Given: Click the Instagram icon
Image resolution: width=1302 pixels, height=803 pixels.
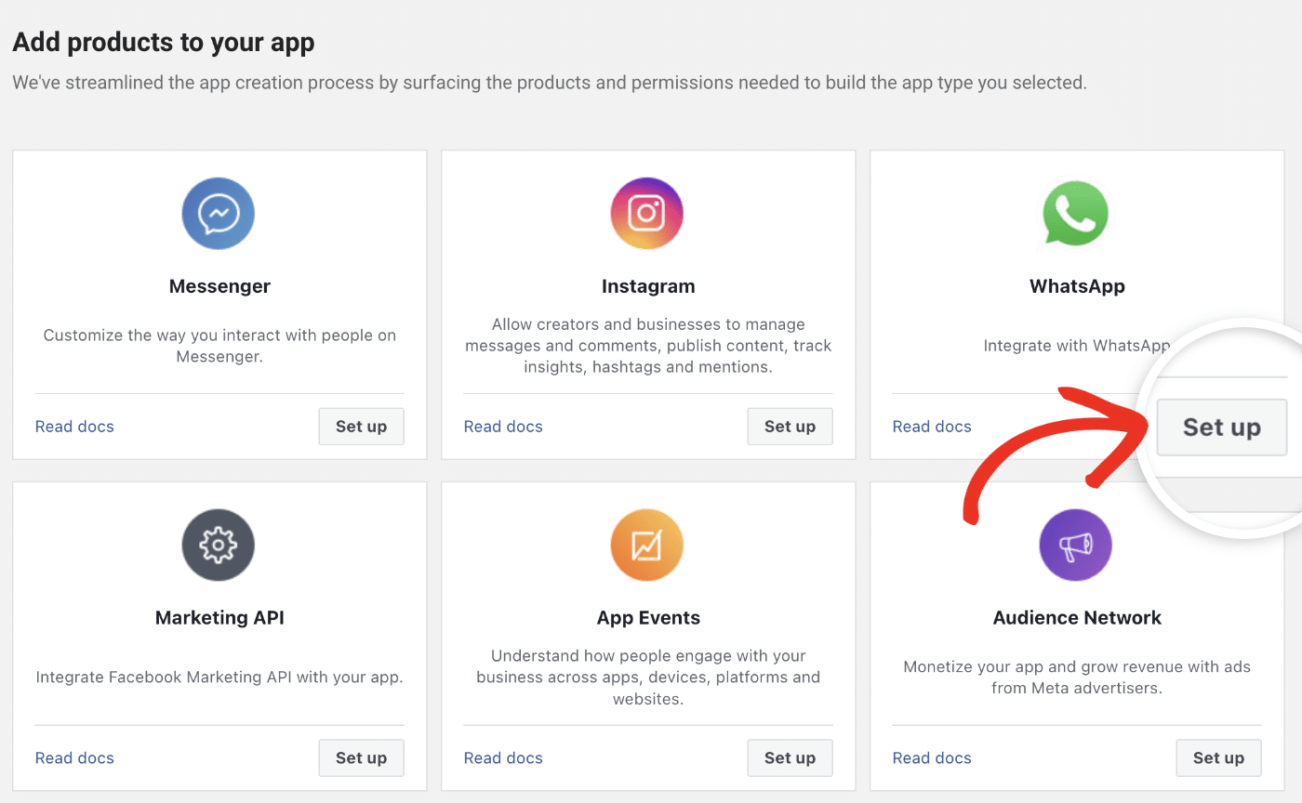Looking at the screenshot, I should click(x=647, y=213).
